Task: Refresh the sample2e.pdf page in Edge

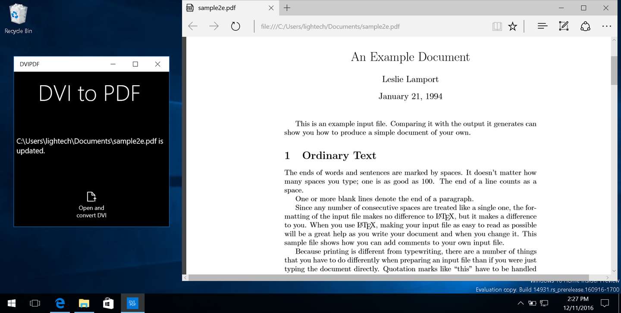Action: click(x=235, y=26)
